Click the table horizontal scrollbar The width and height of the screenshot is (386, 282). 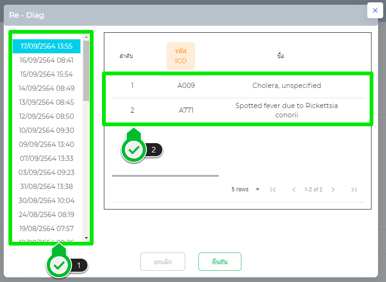165,176
